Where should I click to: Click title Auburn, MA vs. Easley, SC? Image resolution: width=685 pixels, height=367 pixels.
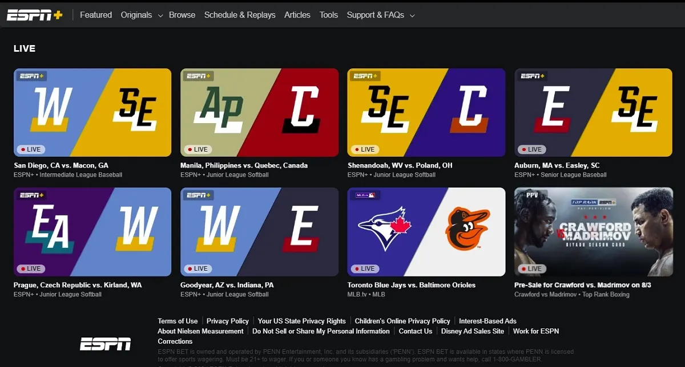click(x=557, y=166)
